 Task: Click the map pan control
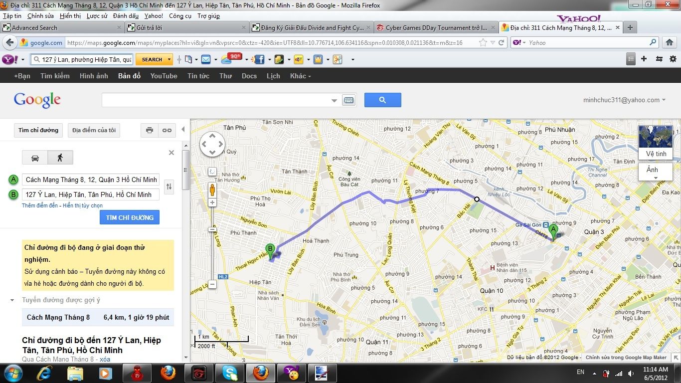point(212,144)
